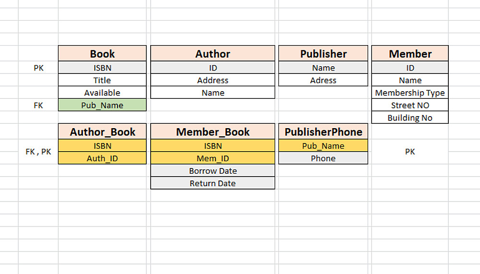Click the Member table header cell
Image resolution: width=480 pixels, height=274 pixels.
point(410,54)
